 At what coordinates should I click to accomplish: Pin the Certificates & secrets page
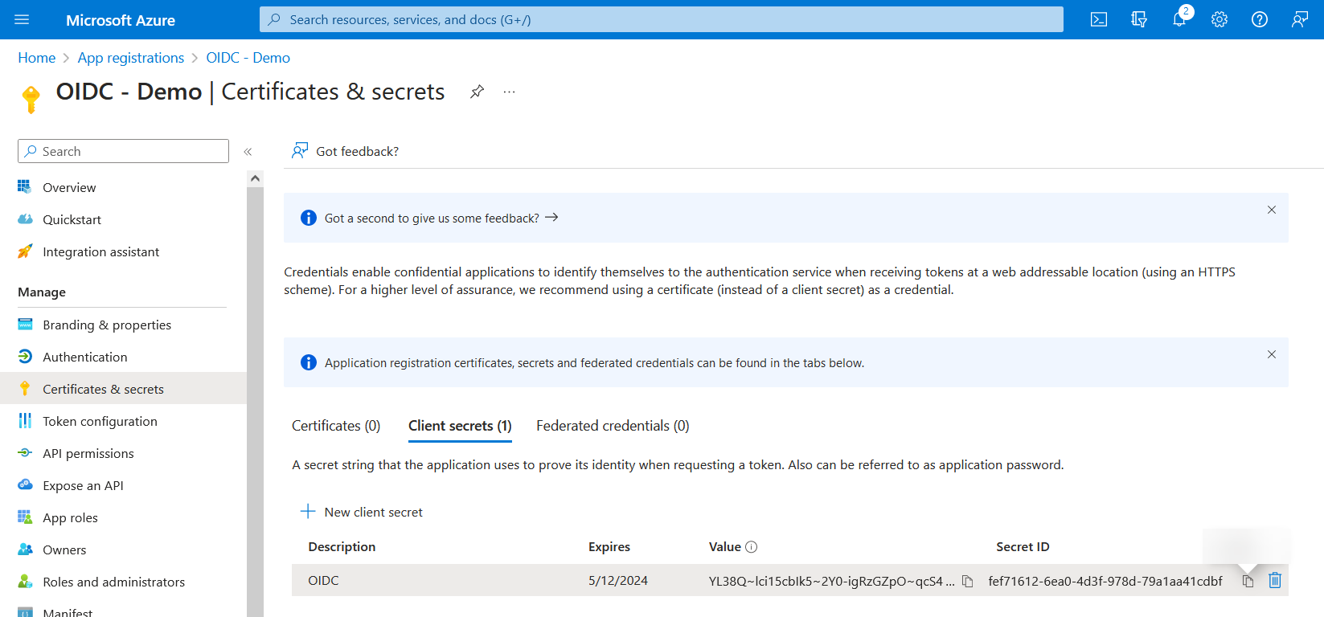[477, 92]
